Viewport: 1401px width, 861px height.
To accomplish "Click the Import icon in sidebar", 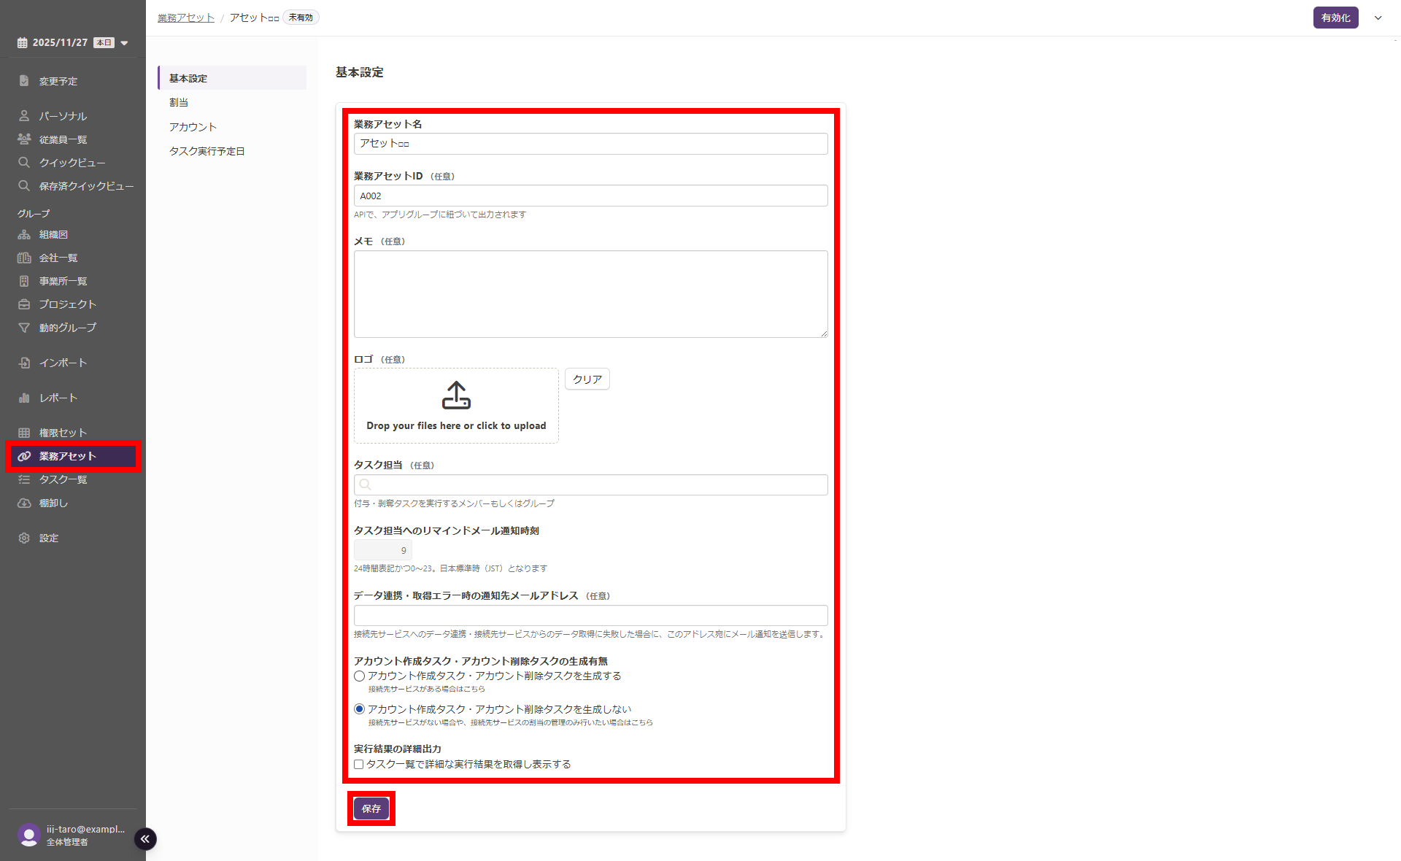I will (x=24, y=363).
